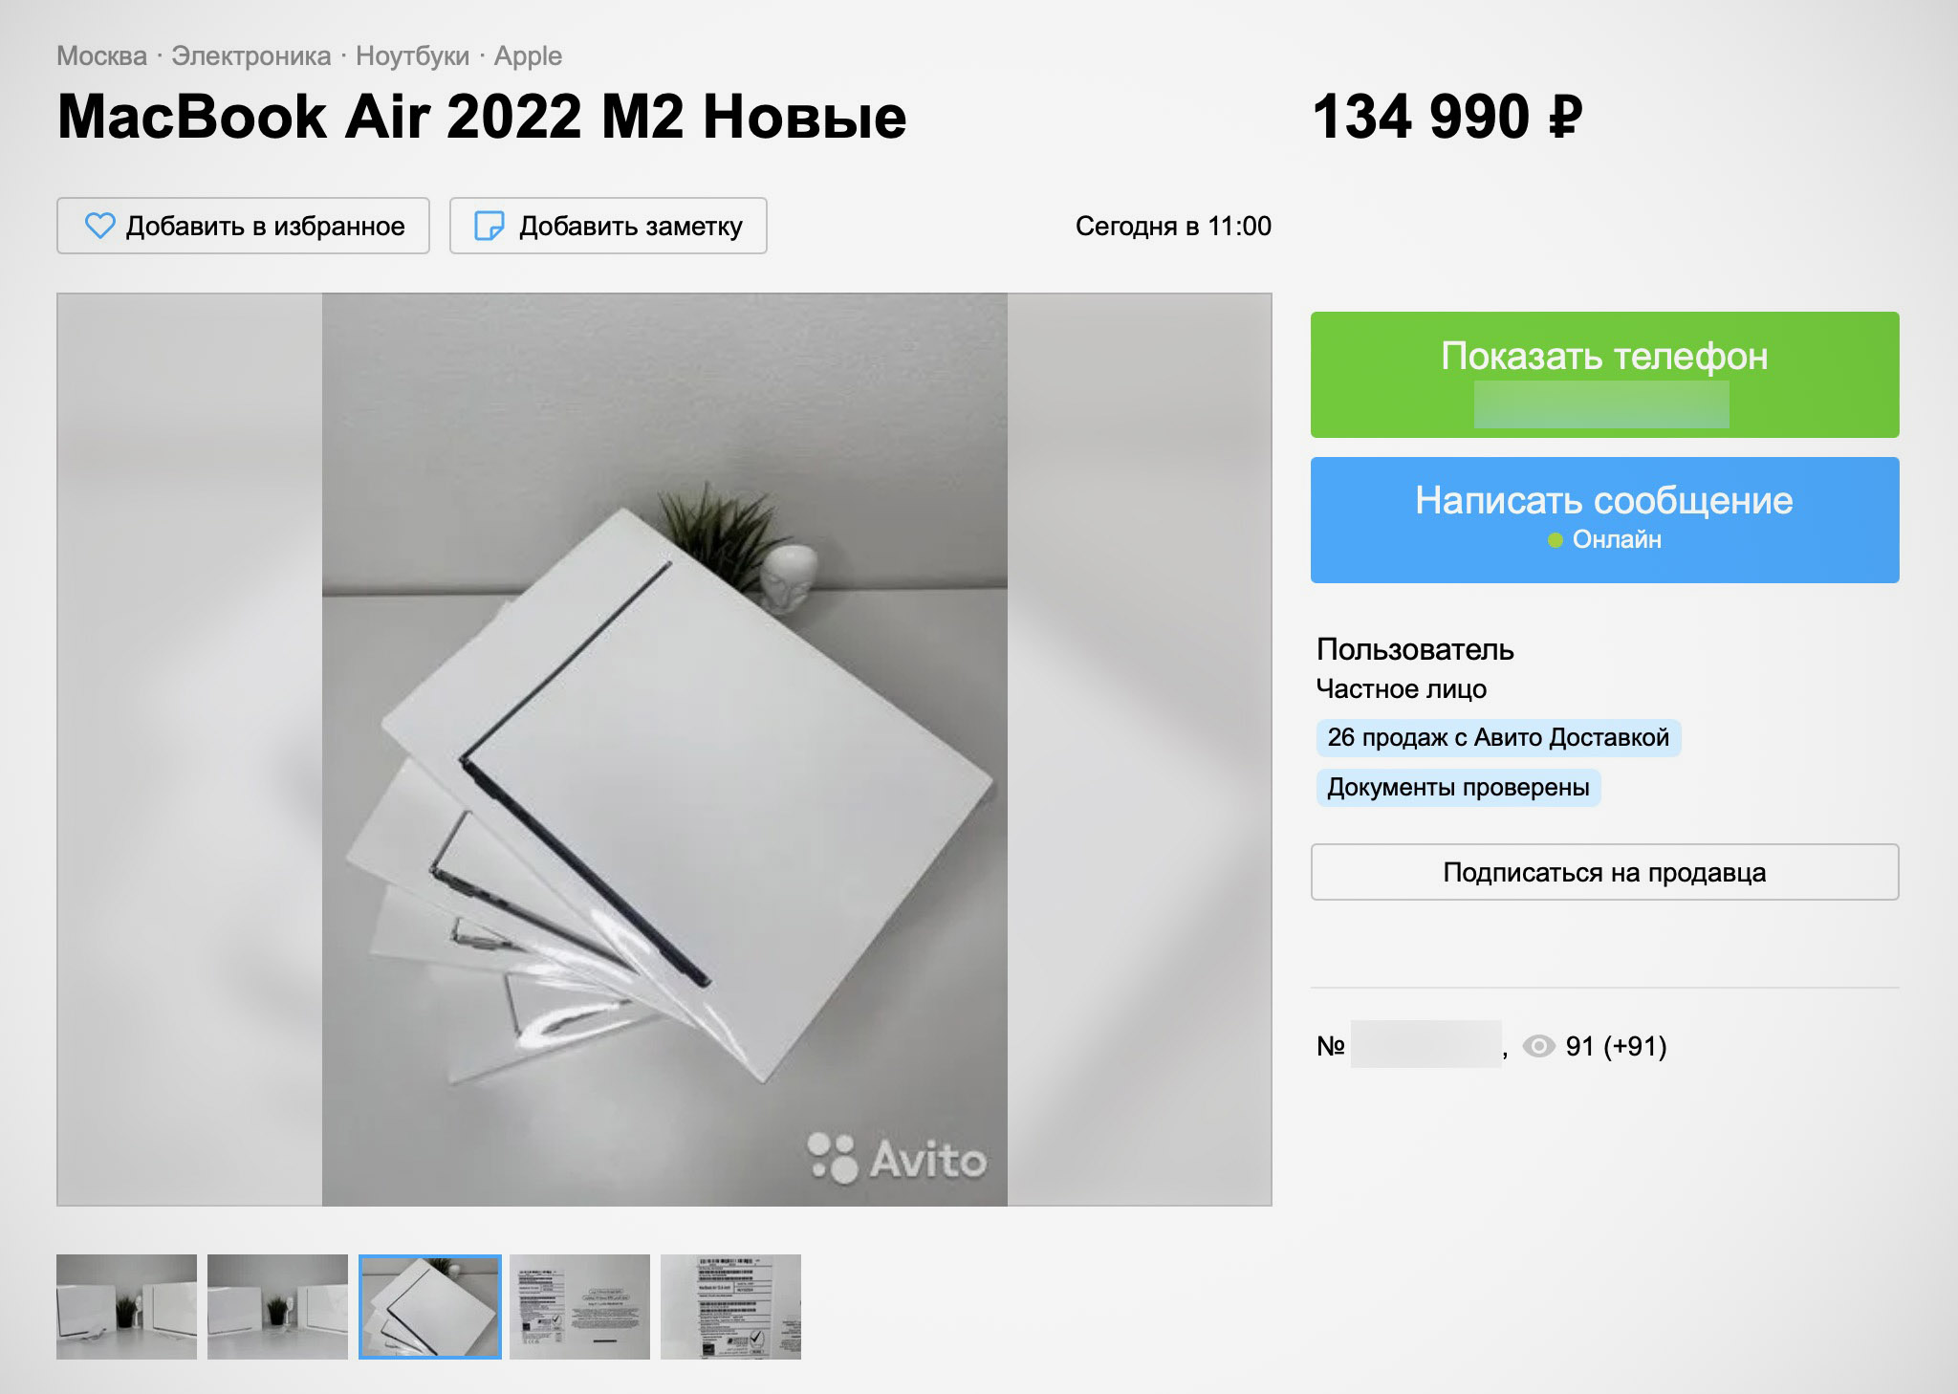Screen dimensions: 1958x1394
Task: Click the heart favorites icon
Action: coord(99,226)
